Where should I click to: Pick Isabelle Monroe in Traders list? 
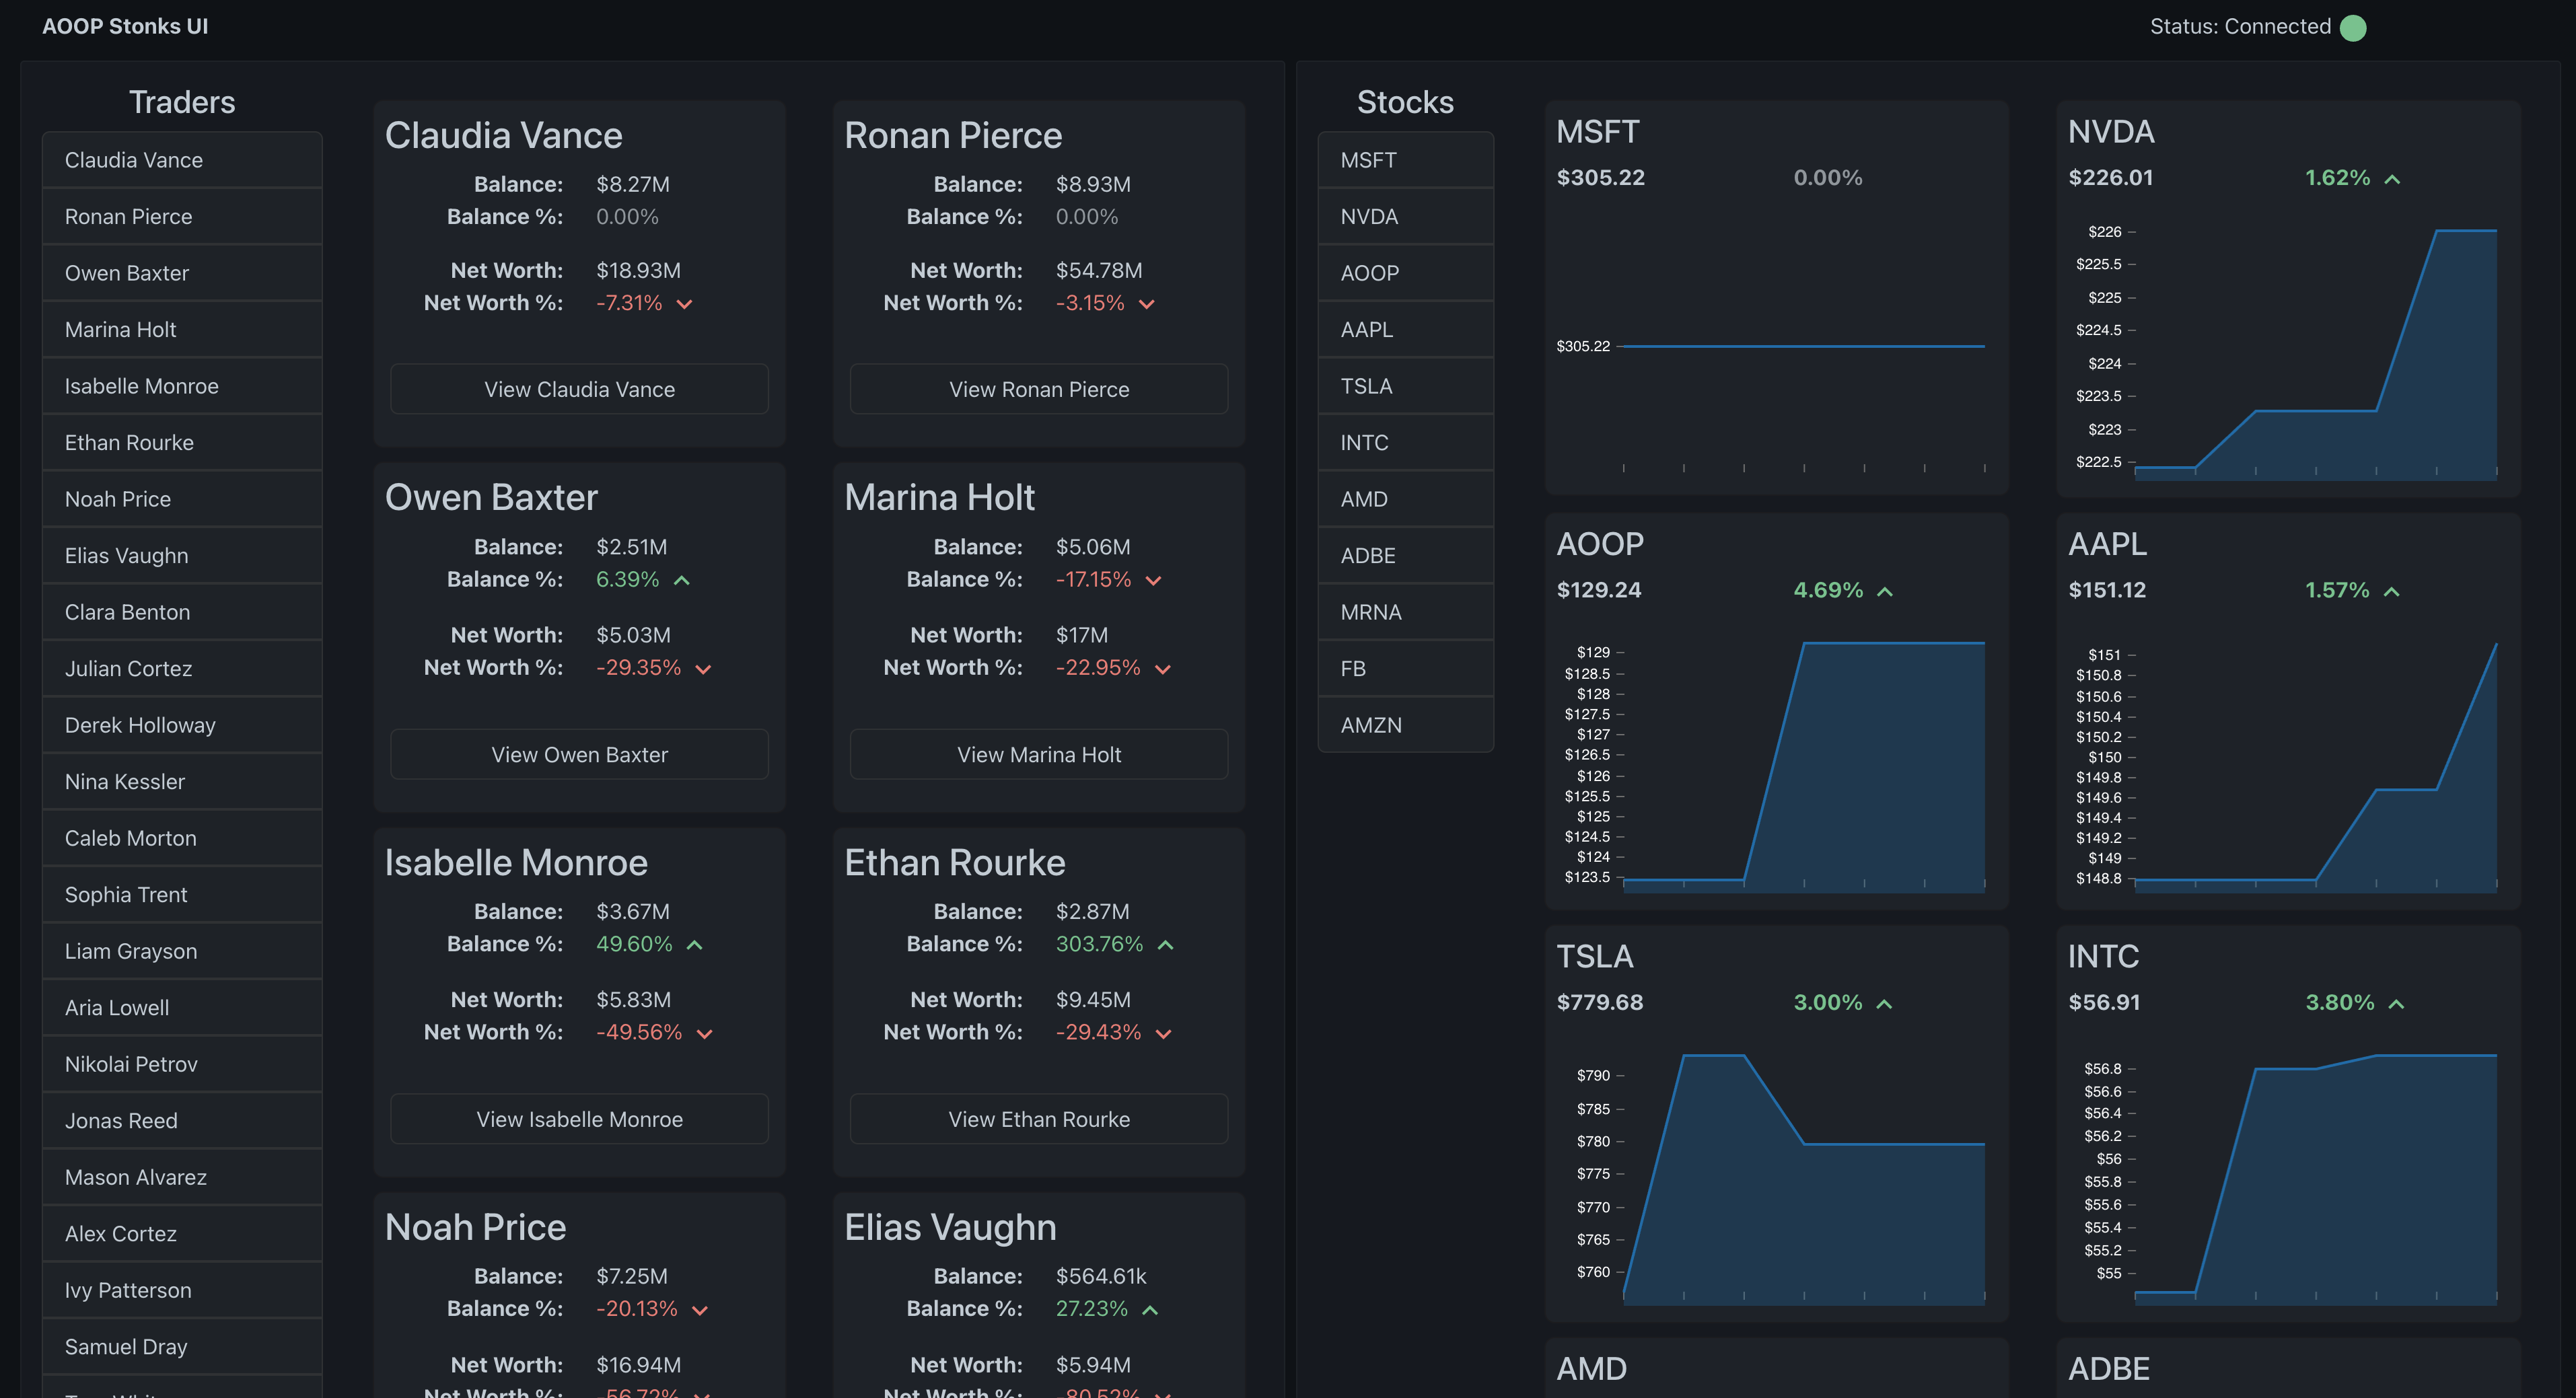[x=182, y=386]
